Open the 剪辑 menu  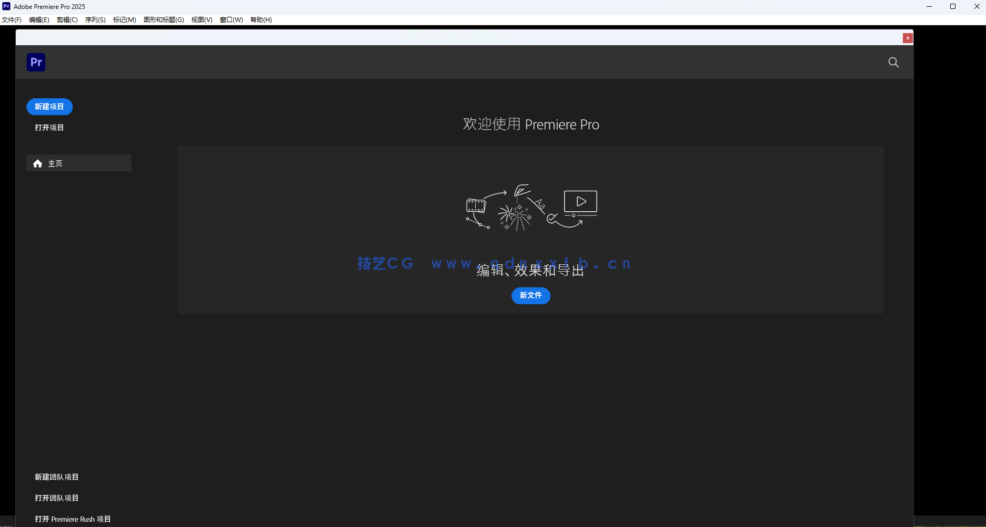click(67, 19)
